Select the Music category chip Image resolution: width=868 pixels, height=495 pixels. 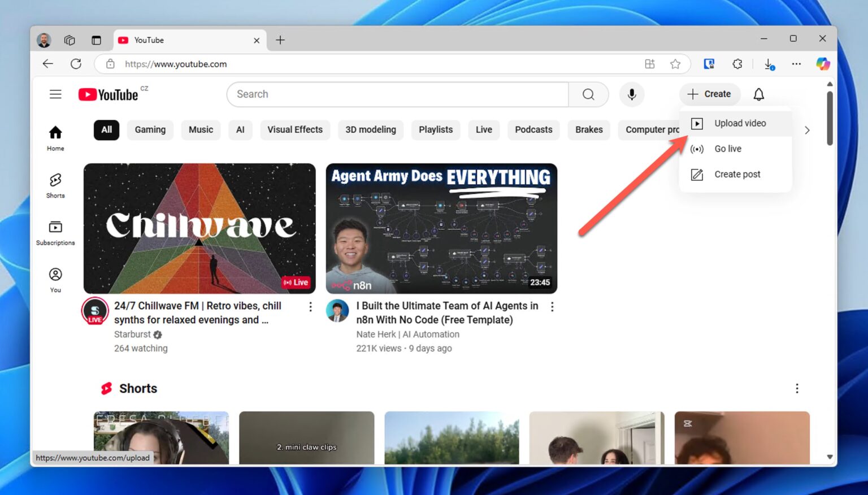[201, 129]
